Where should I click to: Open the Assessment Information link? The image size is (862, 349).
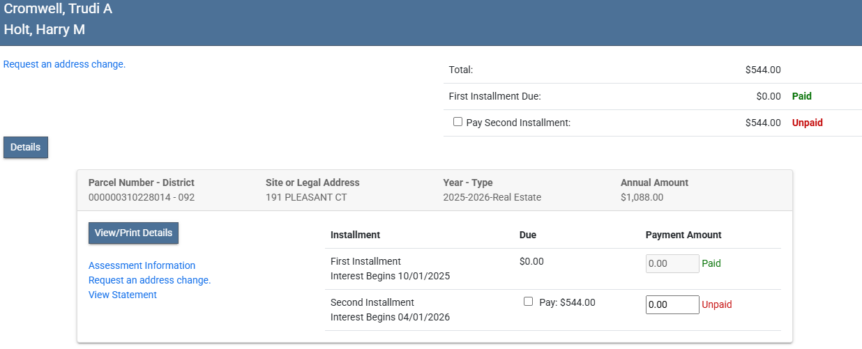[x=142, y=265]
